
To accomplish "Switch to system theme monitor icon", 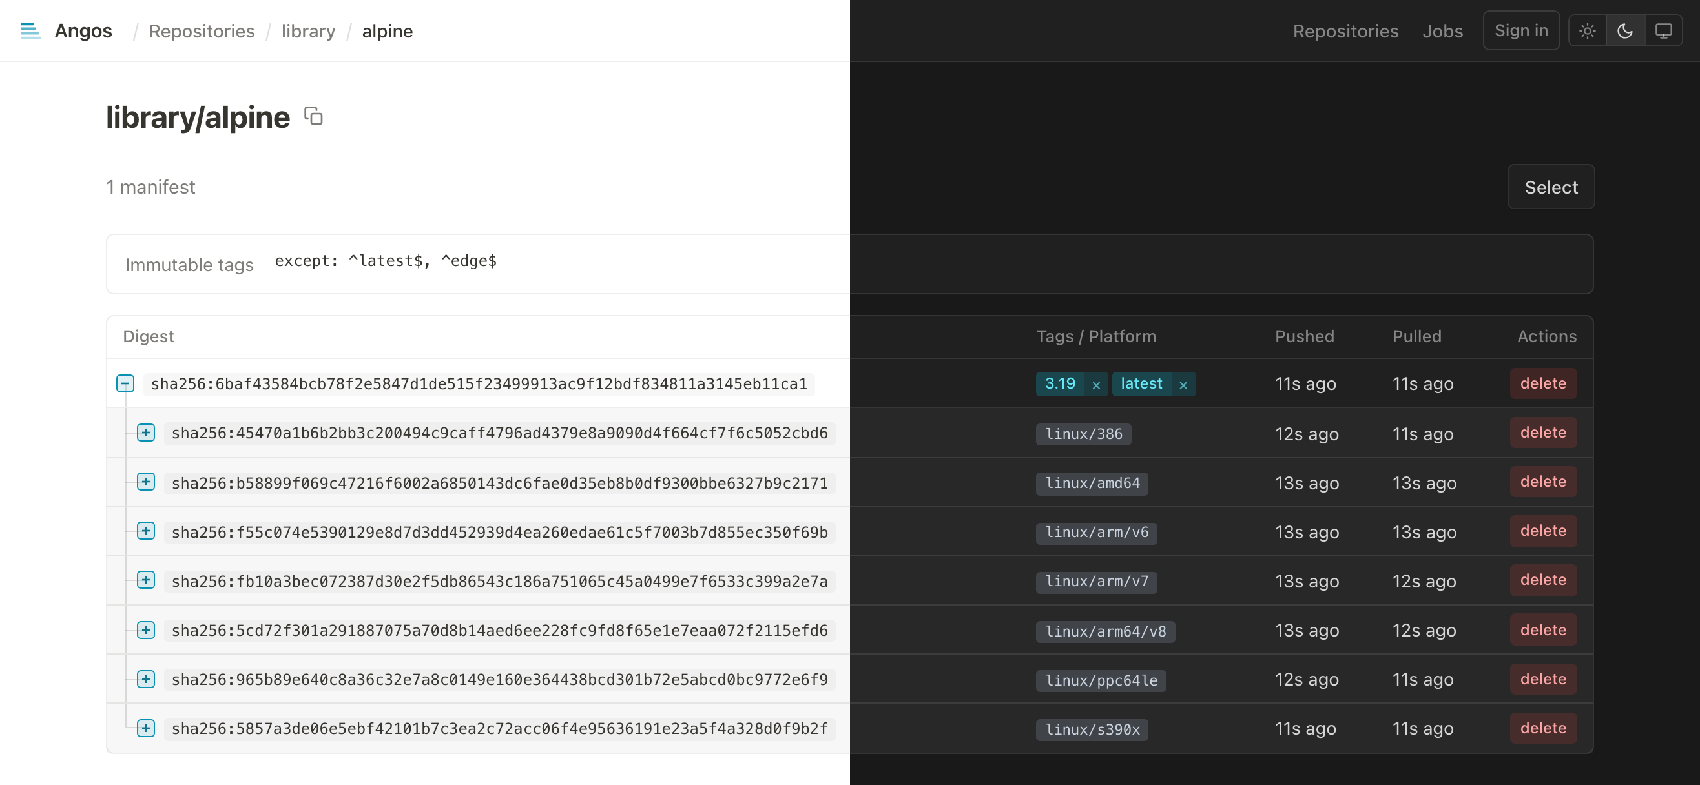I will point(1663,31).
